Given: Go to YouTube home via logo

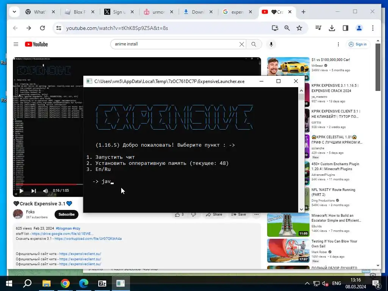Looking at the screenshot, I should (x=36, y=44).
